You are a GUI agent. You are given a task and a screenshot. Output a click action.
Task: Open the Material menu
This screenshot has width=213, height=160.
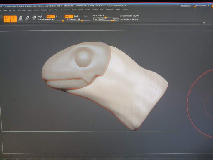(x=44, y=10)
